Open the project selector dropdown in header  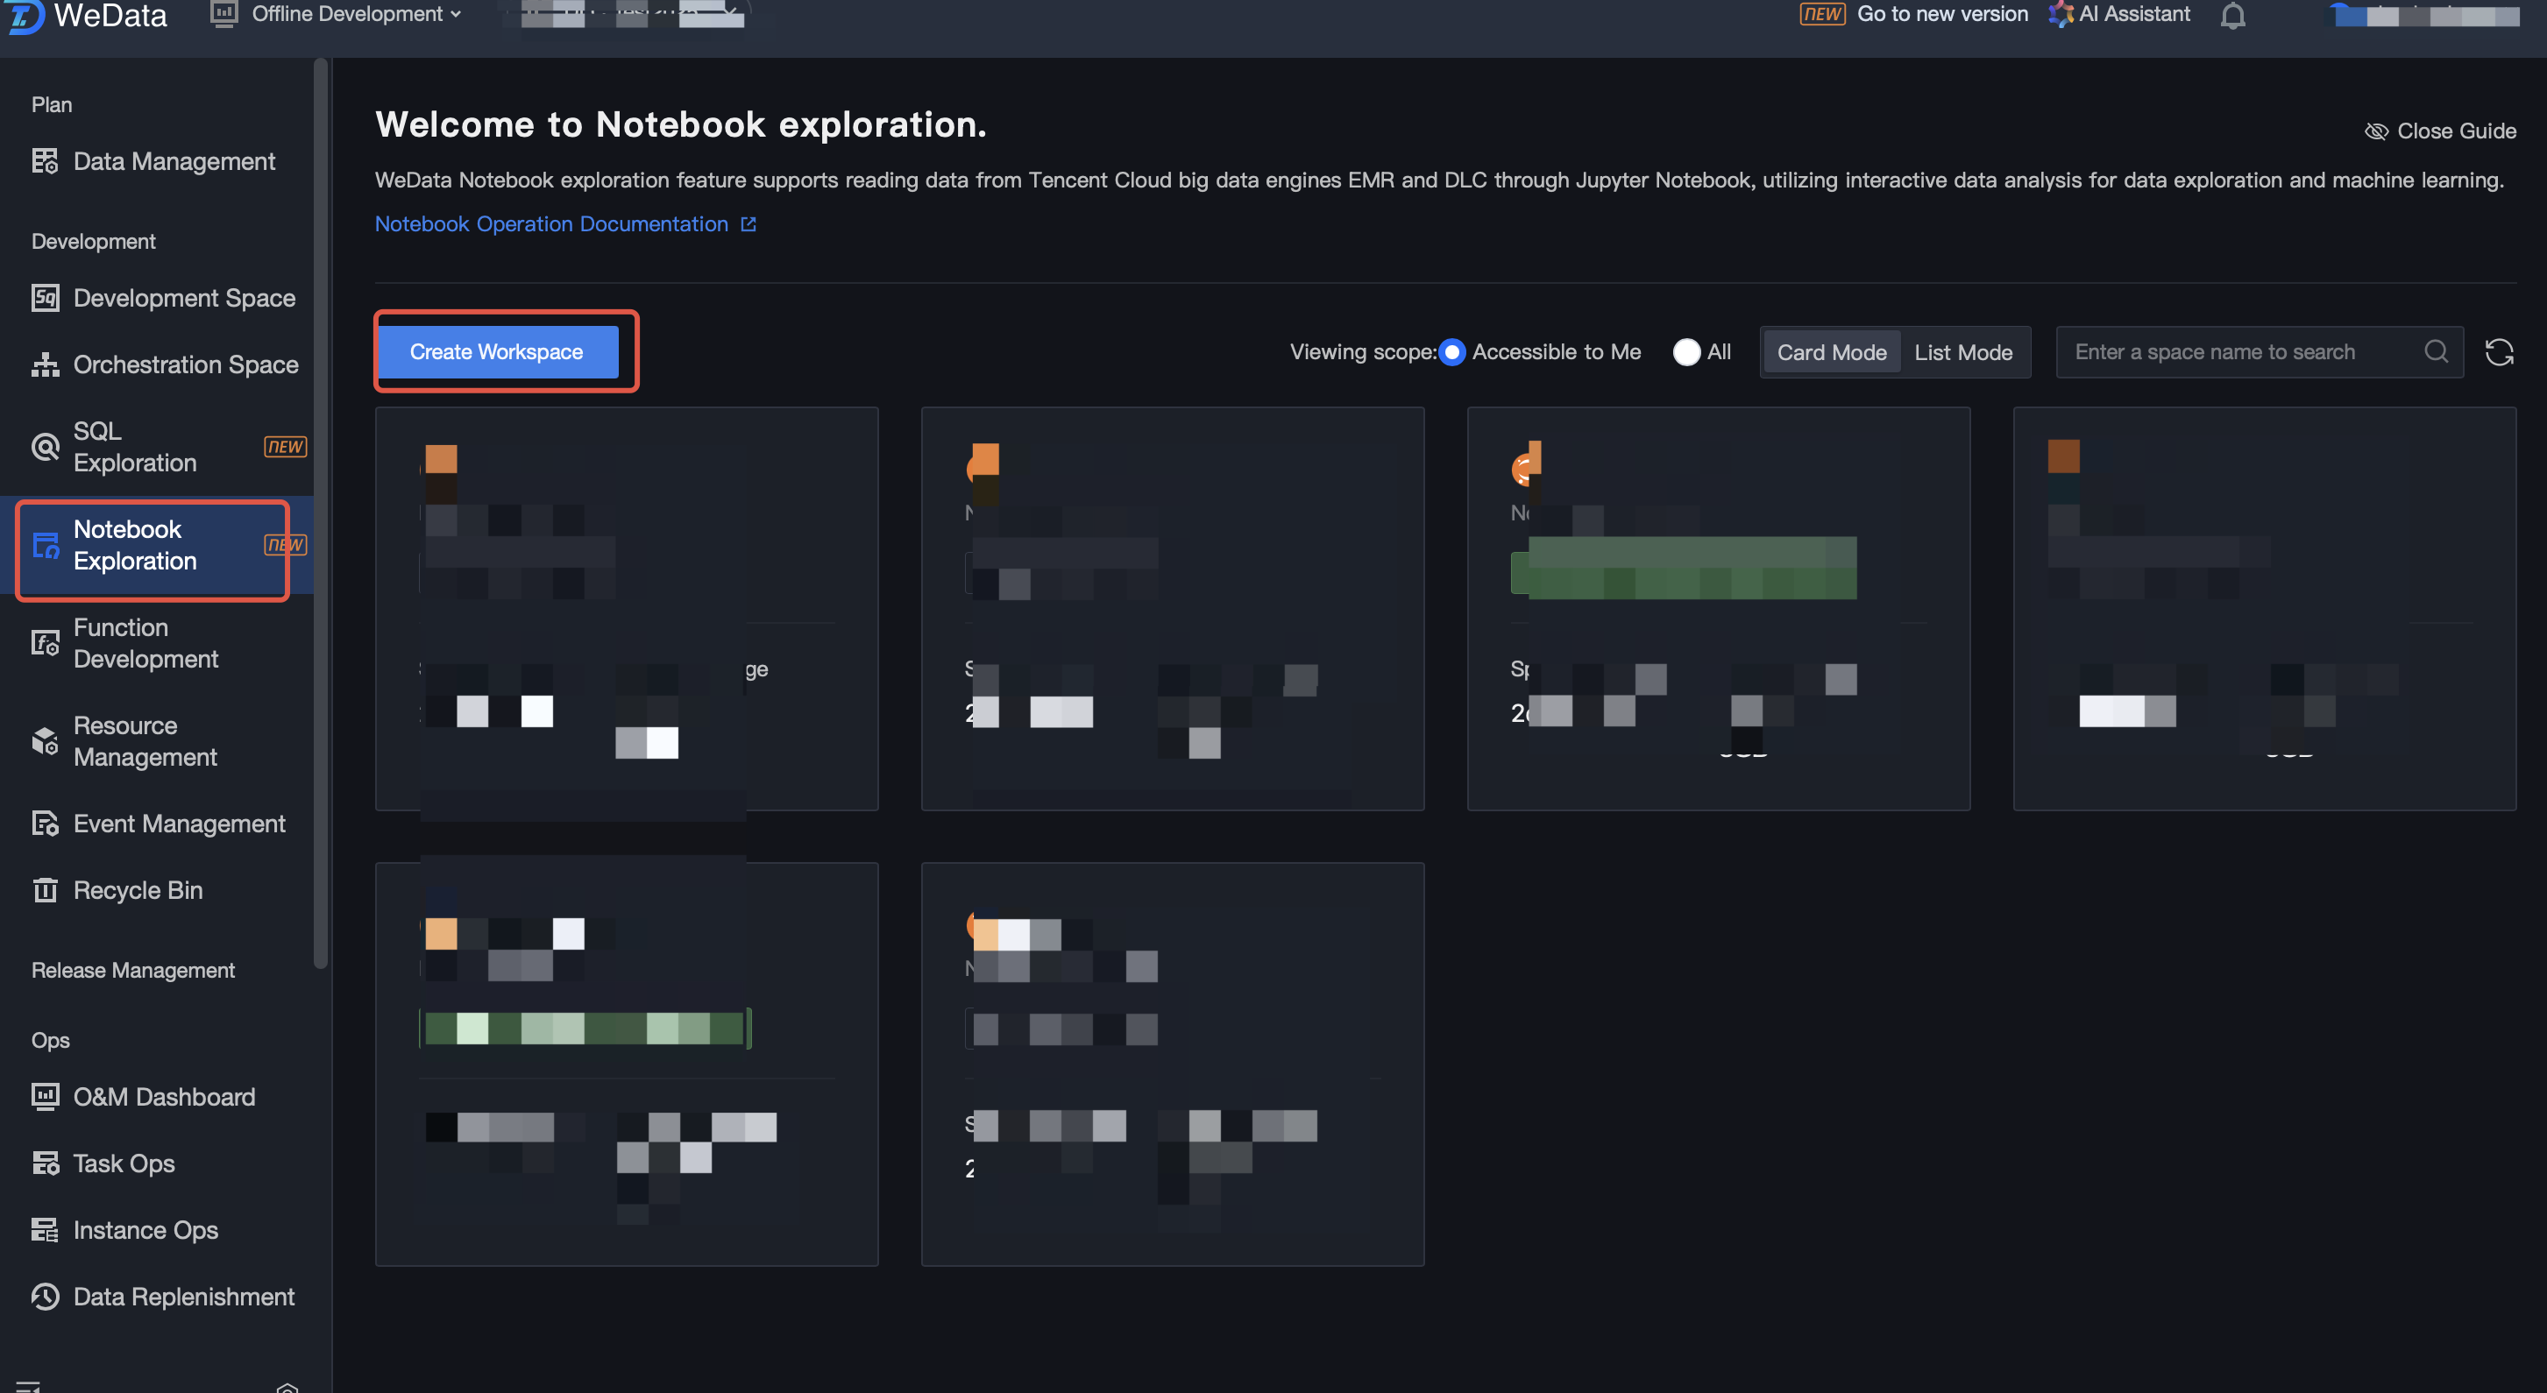(633, 14)
